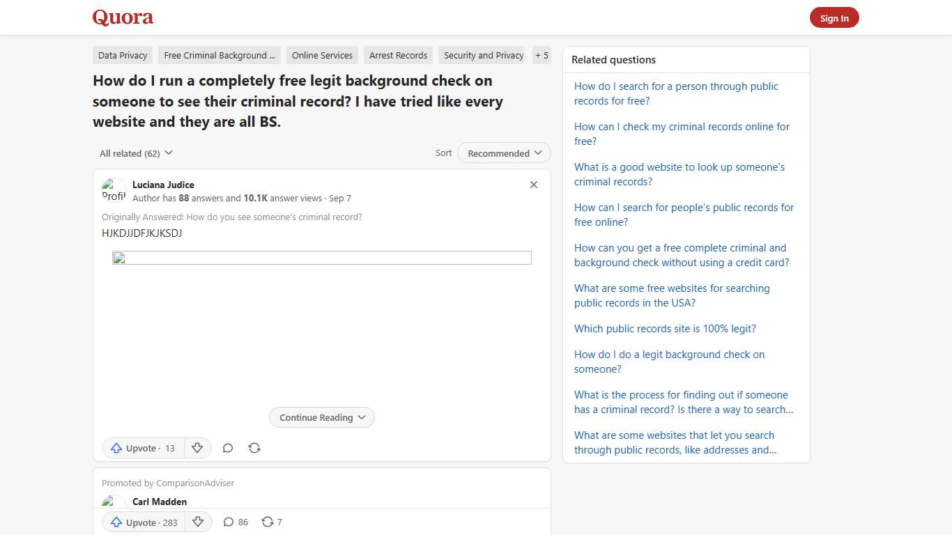Viewport: 952px width, 535px height.
Task: Open the Arrest Records topic
Action: (x=398, y=55)
